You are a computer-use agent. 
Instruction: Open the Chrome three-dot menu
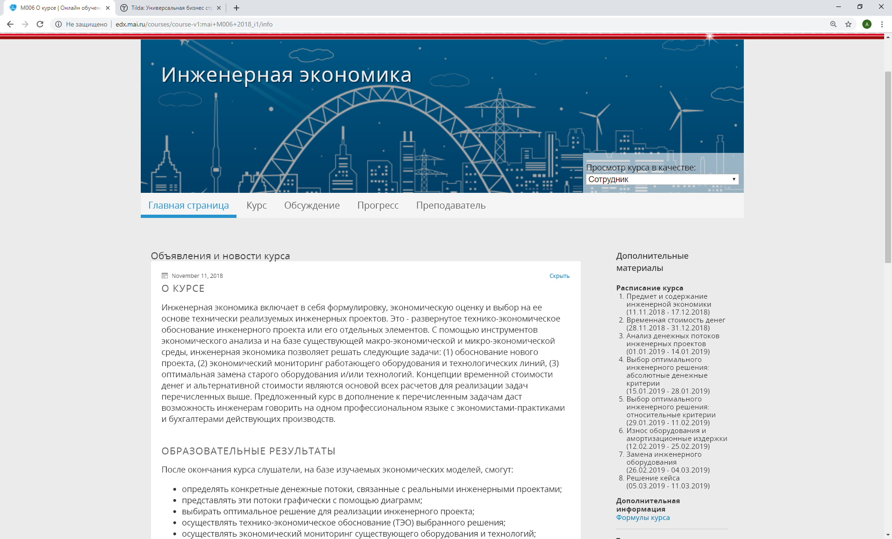coord(882,24)
